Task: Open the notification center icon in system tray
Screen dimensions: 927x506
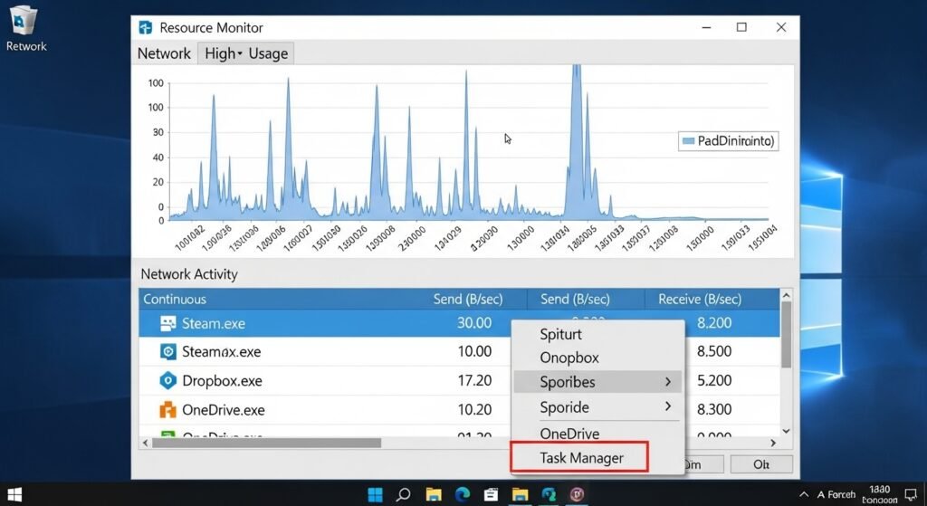Action: pos(911,494)
